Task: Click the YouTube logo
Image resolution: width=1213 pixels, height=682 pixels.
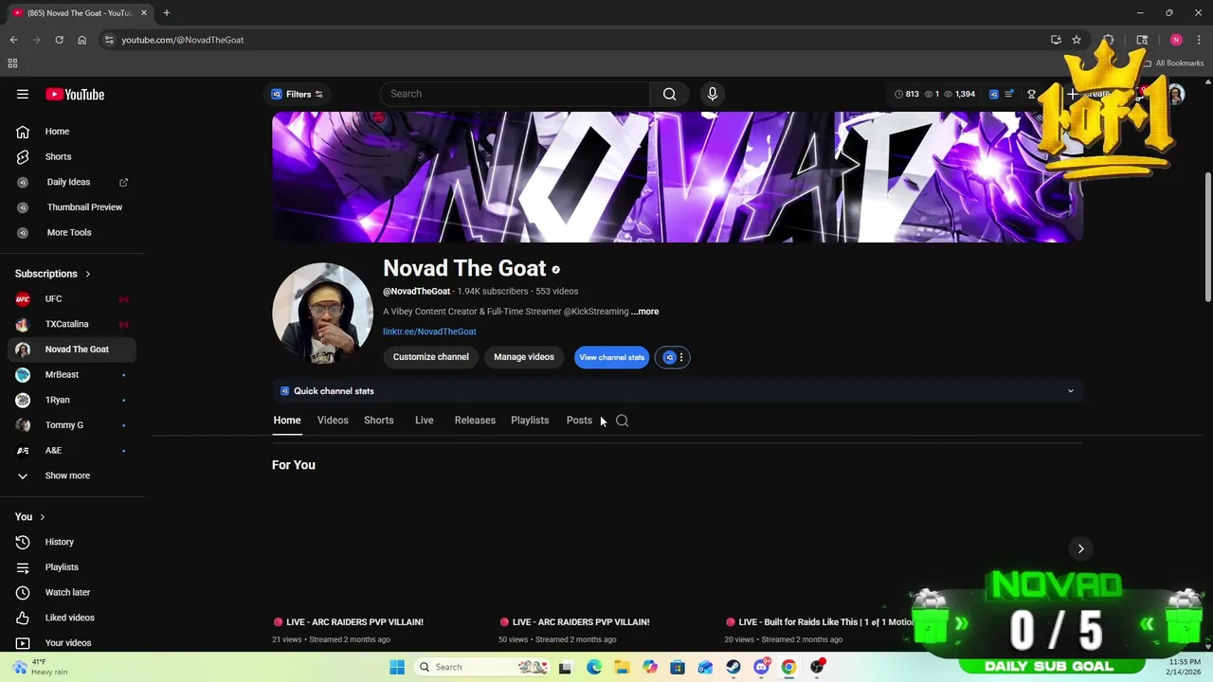Action: [75, 94]
